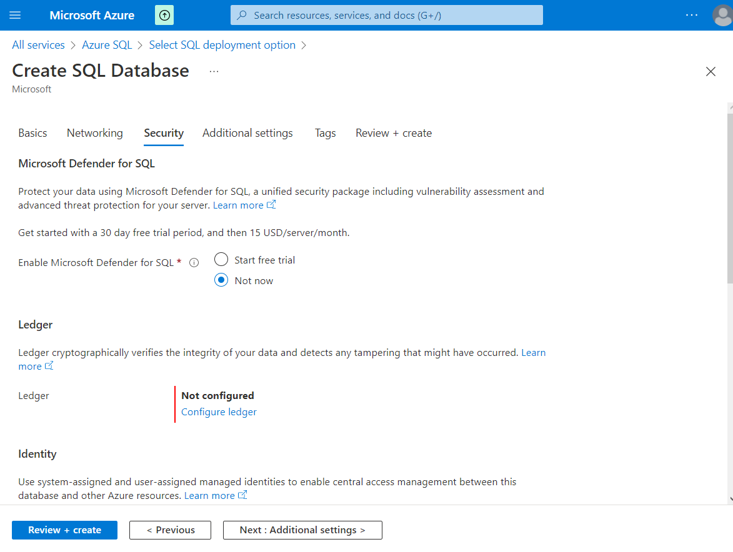Go to Select SQL deployment option breadcrumb
The image size is (733, 552).
222,45
